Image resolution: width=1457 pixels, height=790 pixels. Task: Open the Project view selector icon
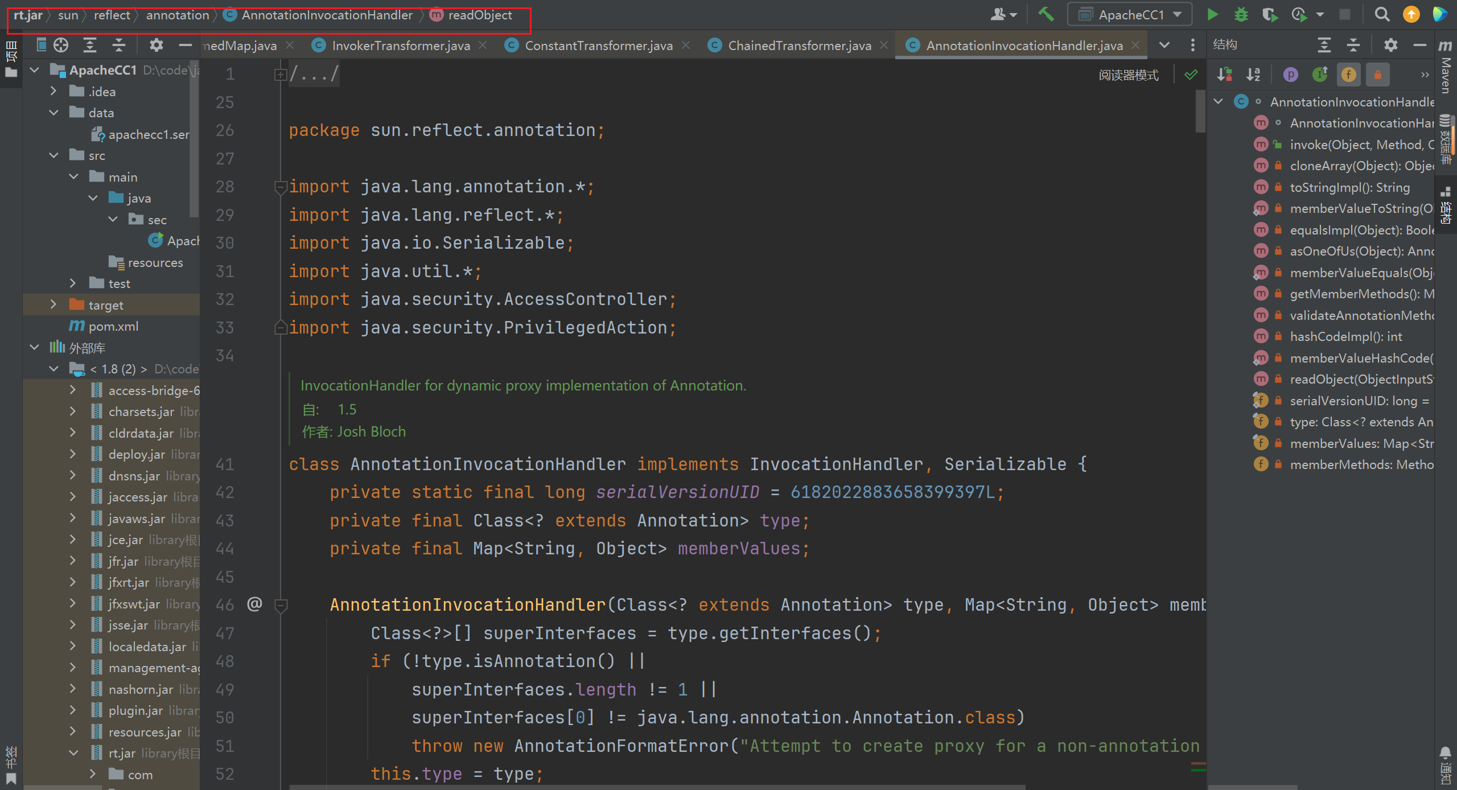pyautogui.click(x=41, y=45)
